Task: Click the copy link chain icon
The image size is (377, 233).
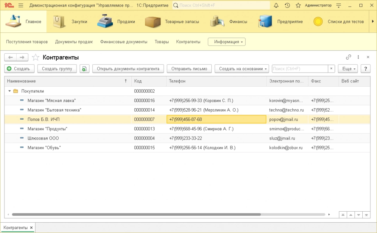Action: coord(348,57)
